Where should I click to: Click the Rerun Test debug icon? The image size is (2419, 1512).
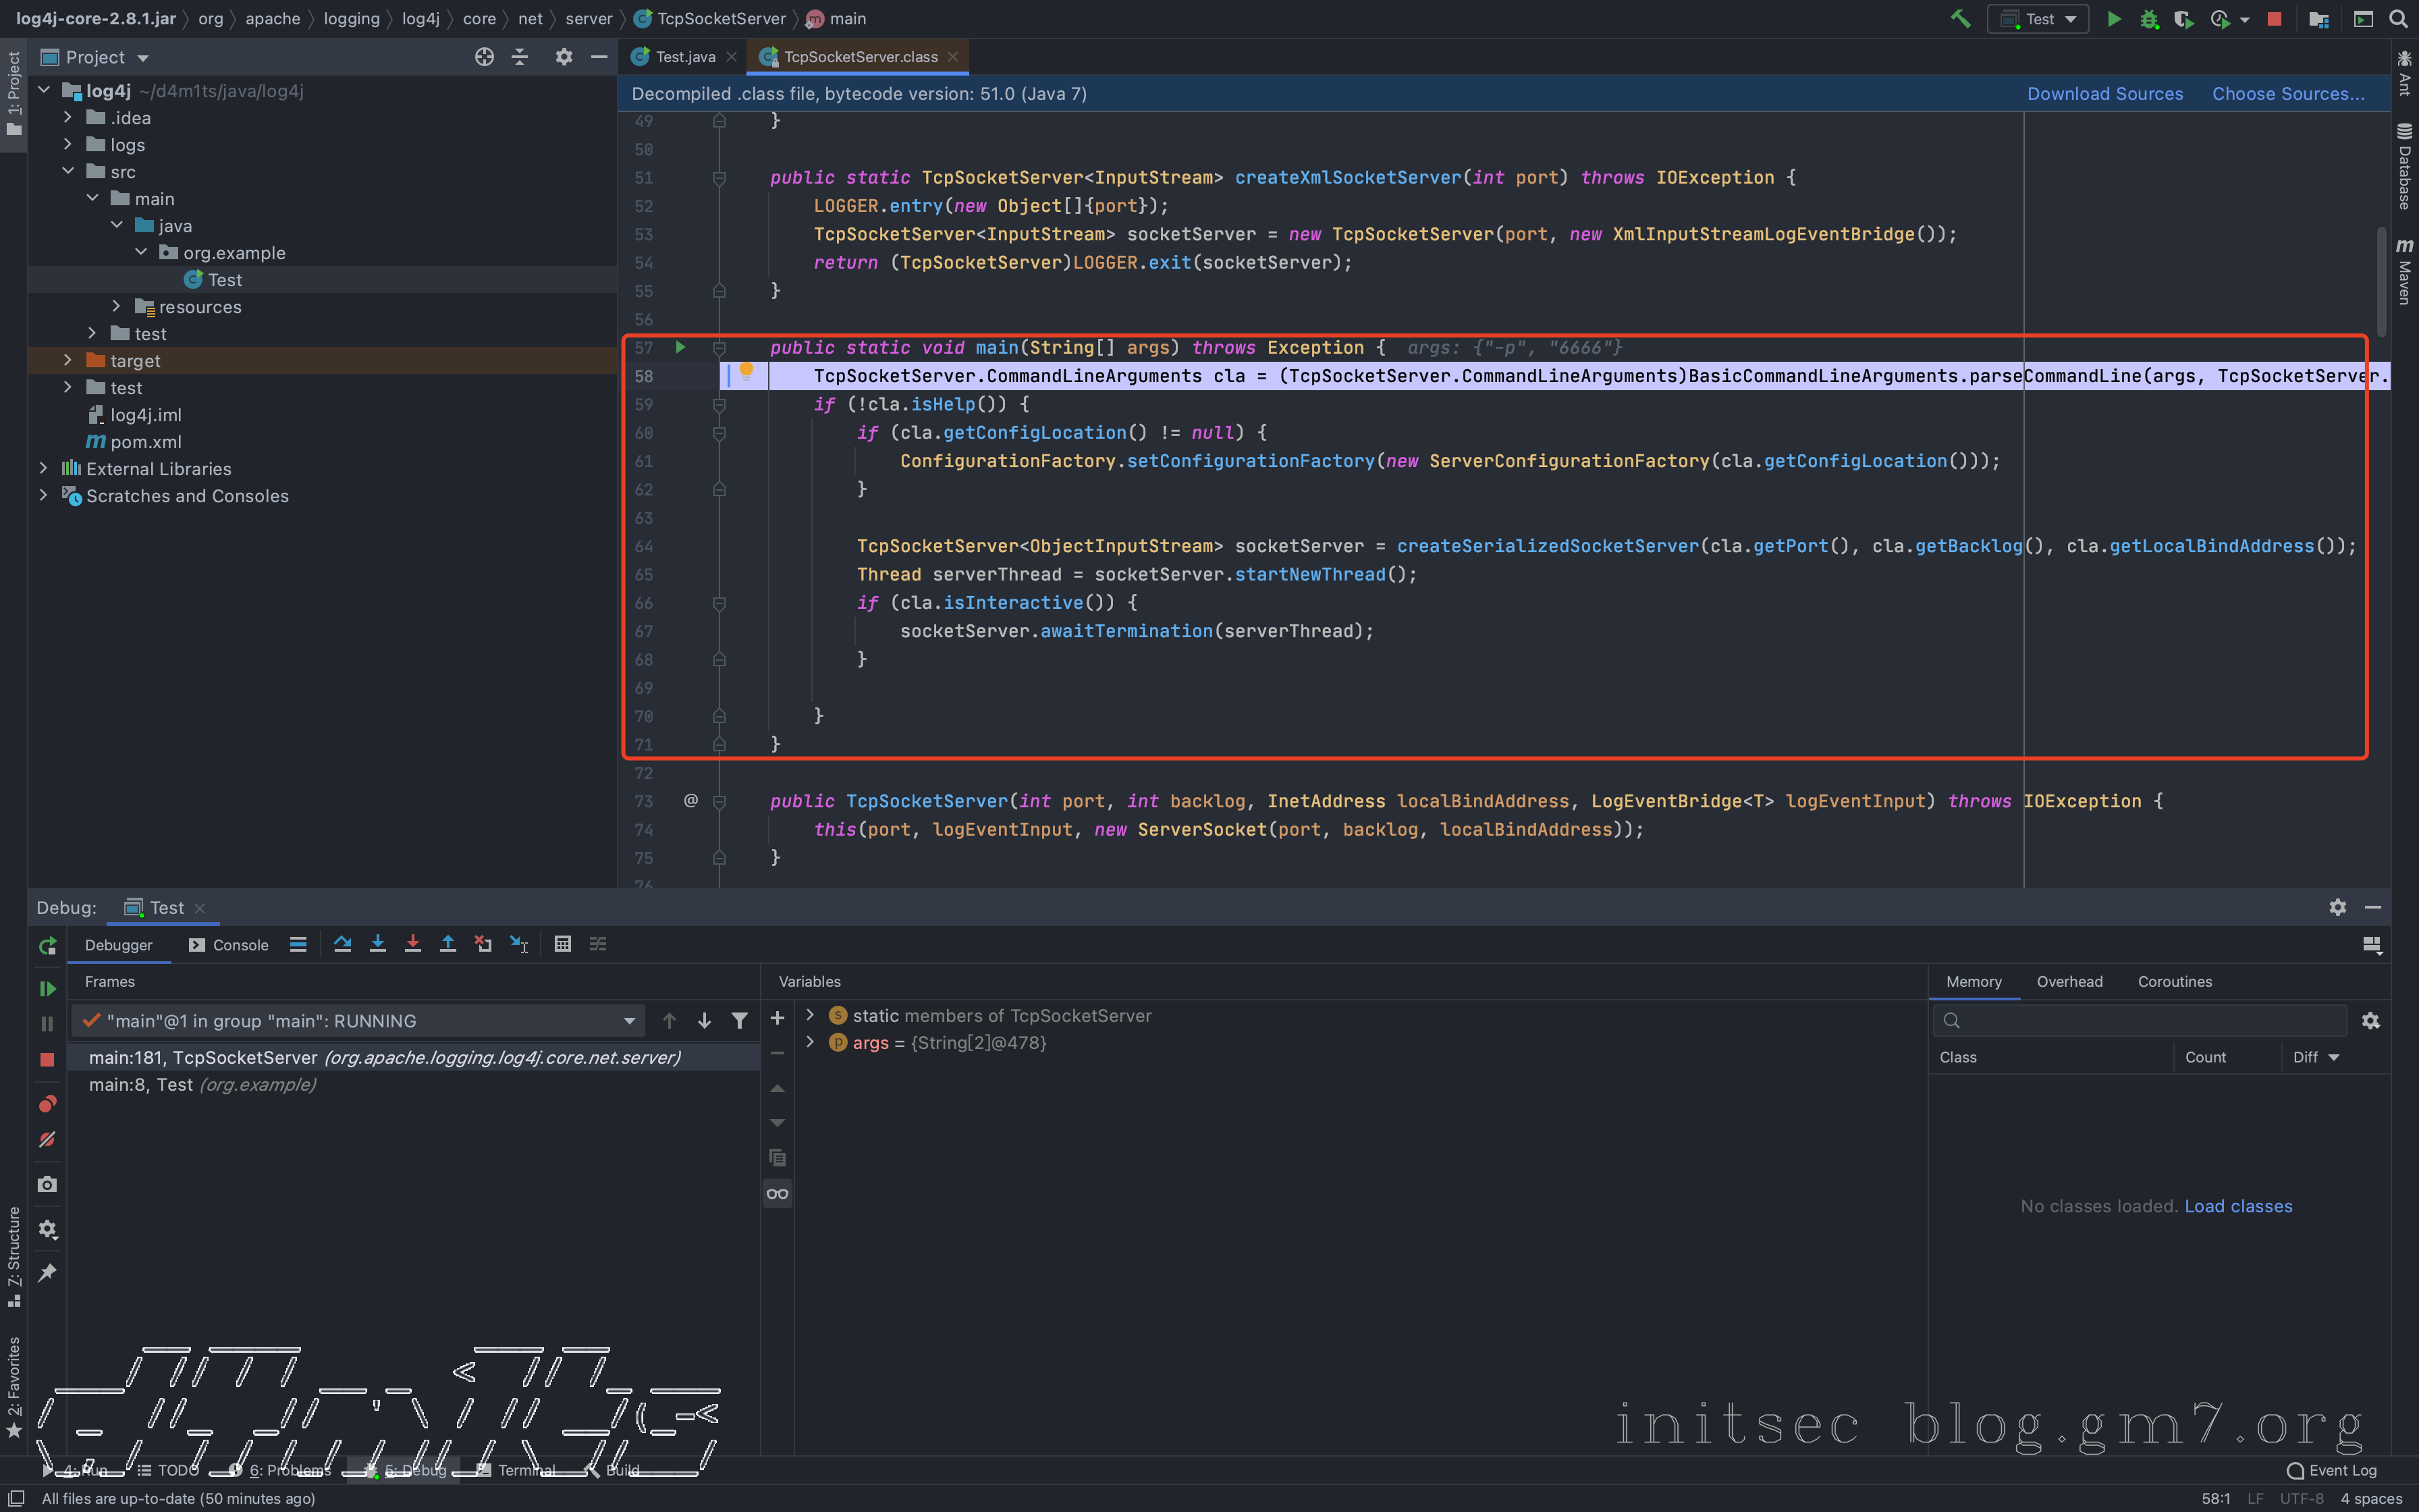click(47, 946)
